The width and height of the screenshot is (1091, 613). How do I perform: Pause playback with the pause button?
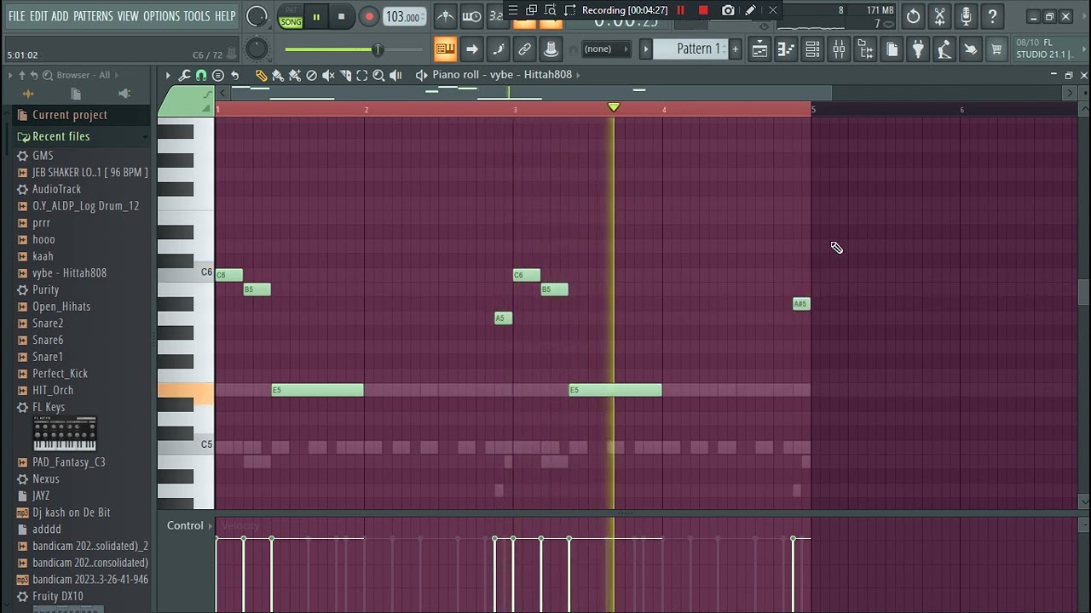click(316, 16)
